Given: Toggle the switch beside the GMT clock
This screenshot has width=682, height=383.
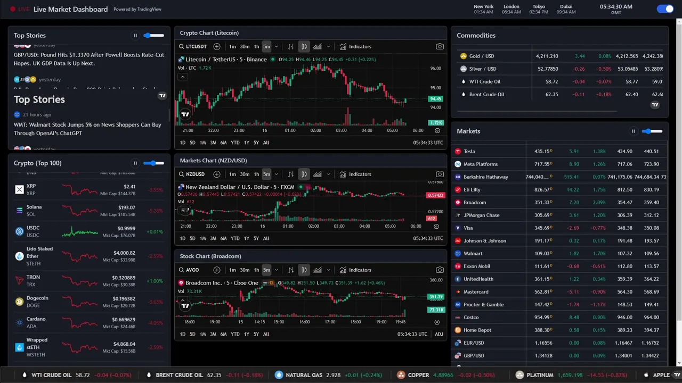Looking at the screenshot, I should pyautogui.click(x=665, y=9).
